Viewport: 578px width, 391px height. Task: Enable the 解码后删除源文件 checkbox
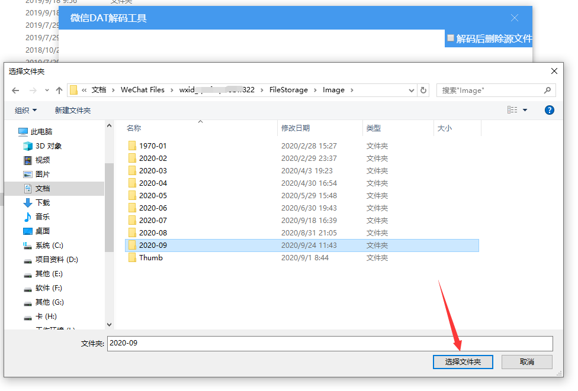[x=450, y=38]
